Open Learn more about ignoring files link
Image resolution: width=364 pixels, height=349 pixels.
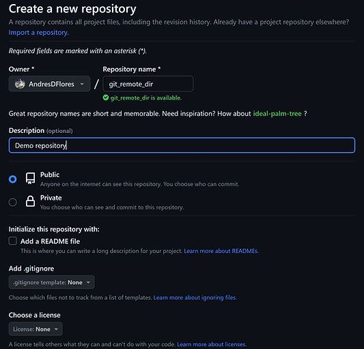[x=195, y=298]
